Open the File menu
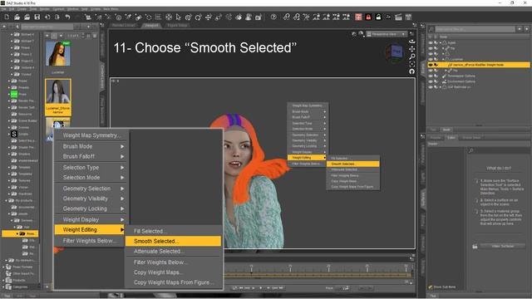Image resolution: width=532 pixels, height=299 pixels. 3,9
